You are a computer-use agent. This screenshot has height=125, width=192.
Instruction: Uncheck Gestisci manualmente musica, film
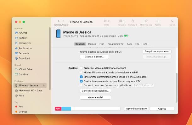[x=81, y=81]
